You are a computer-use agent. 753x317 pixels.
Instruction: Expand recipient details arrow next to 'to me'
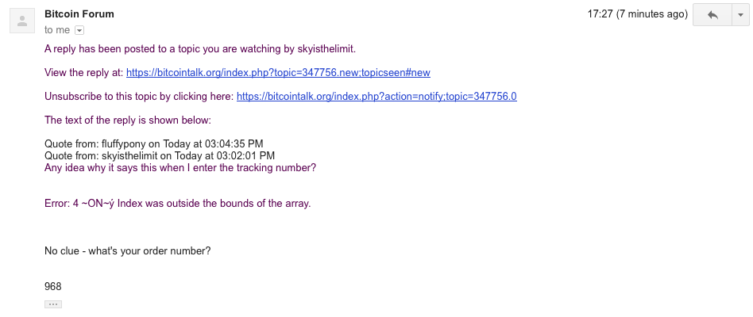click(x=79, y=30)
